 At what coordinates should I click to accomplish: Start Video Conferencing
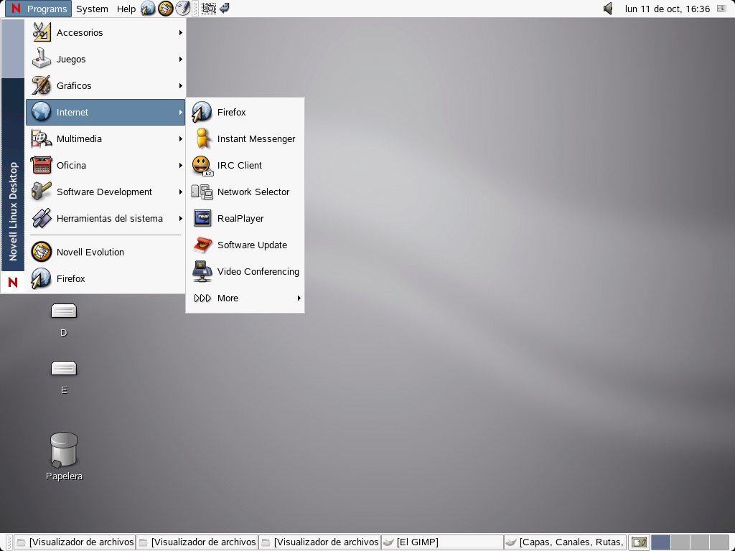[257, 271]
